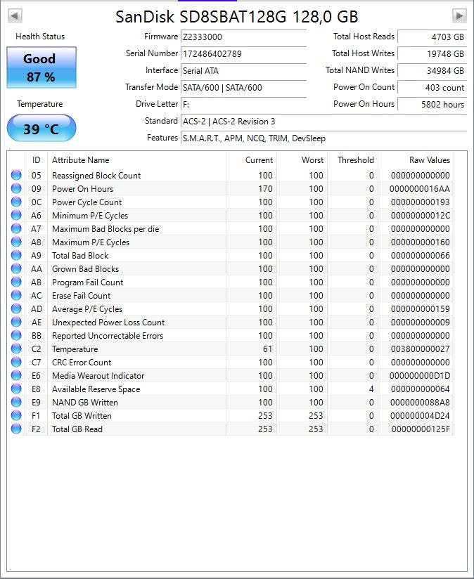Viewport: 474px width, 579px height.
Task: Click the status orb for Reassigned Block Count
Action: (16, 175)
